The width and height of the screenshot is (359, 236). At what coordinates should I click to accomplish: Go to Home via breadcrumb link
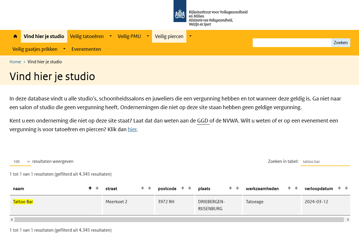click(15, 62)
